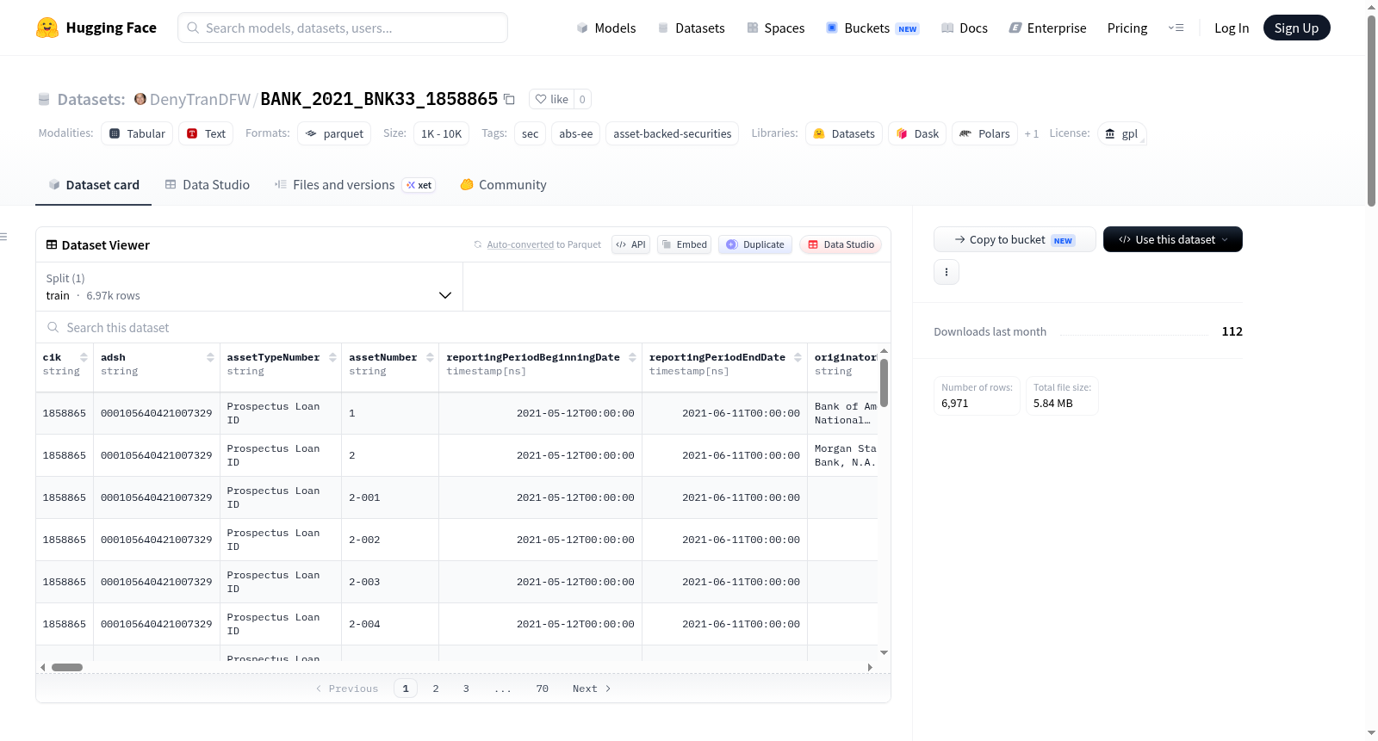Click the DenyTranDFW avatar icon
1378x741 pixels.
click(140, 99)
